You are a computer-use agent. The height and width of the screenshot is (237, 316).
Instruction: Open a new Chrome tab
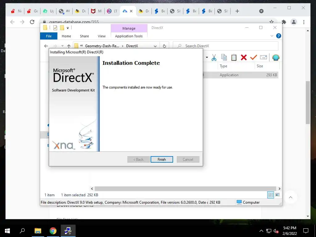click(237, 11)
